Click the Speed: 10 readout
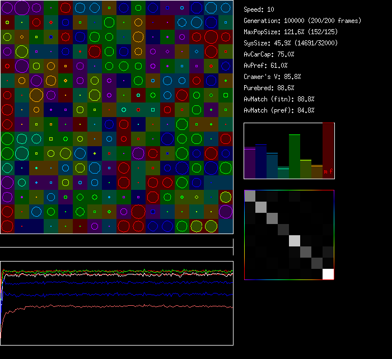This screenshot has width=392, height=359. tap(259, 10)
